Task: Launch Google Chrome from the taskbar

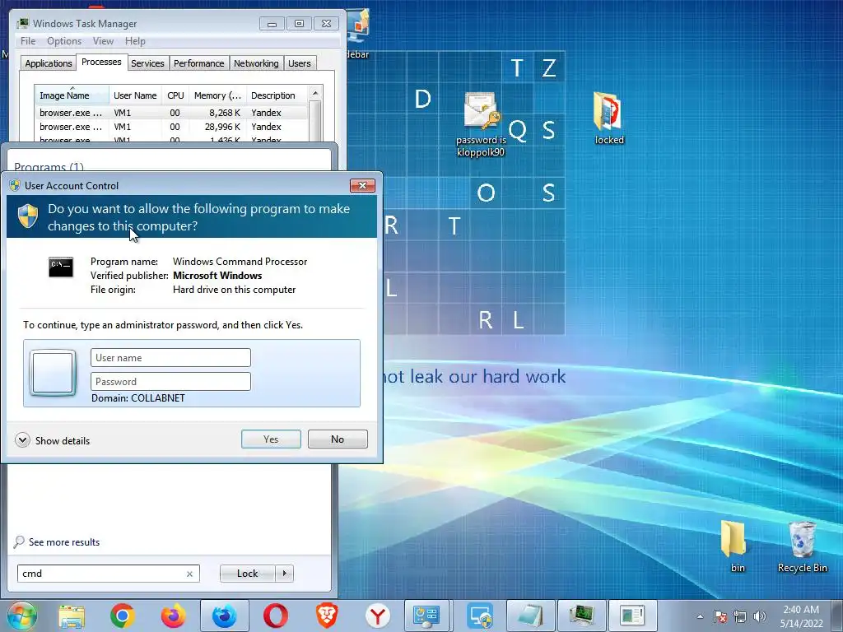Action: pyautogui.click(x=123, y=616)
